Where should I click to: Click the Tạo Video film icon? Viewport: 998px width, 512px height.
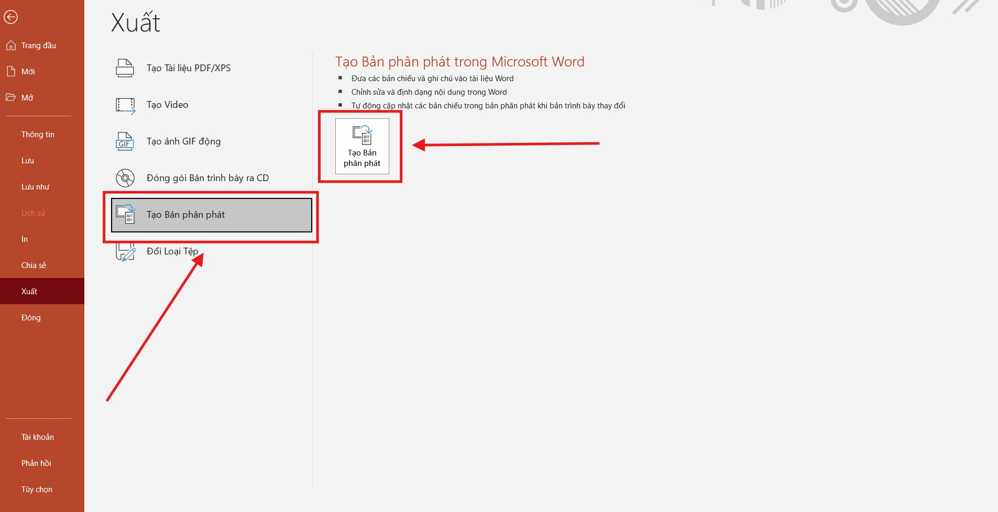point(125,105)
